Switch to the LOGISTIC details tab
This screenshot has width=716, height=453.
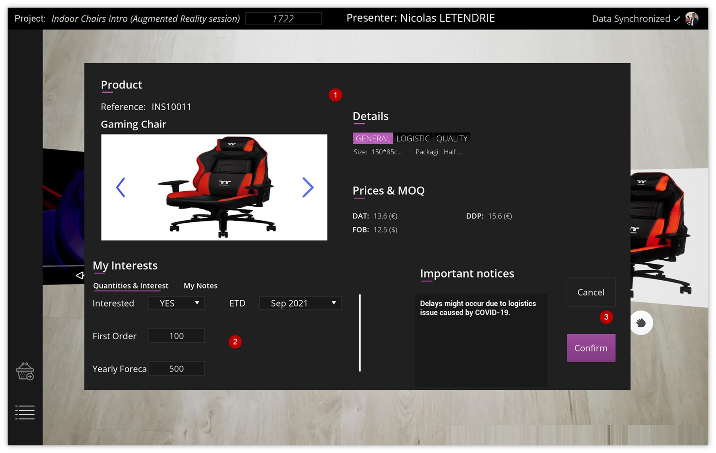coord(413,138)
